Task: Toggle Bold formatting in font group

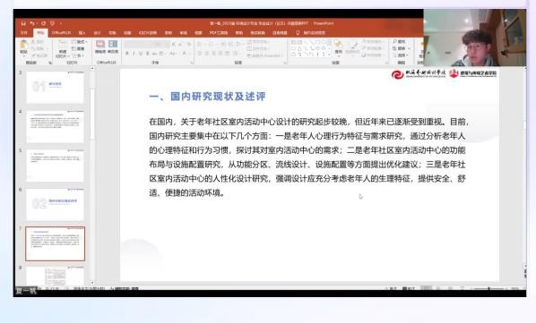Action: 126,54
